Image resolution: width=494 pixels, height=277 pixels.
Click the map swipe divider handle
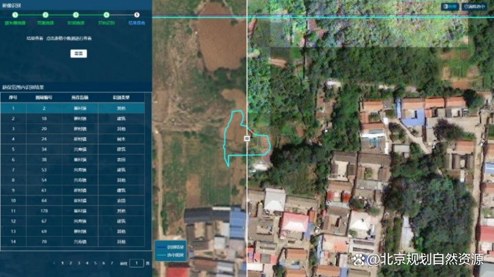[246, 137]
